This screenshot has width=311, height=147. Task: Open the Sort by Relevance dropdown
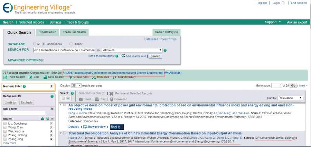(290, 98)
